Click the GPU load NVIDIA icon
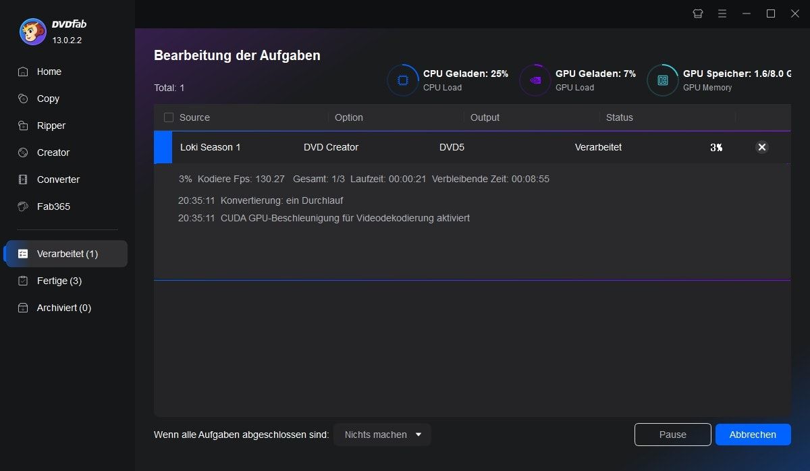Viewport: 810px width, 471px height. (x=535, y=80)
